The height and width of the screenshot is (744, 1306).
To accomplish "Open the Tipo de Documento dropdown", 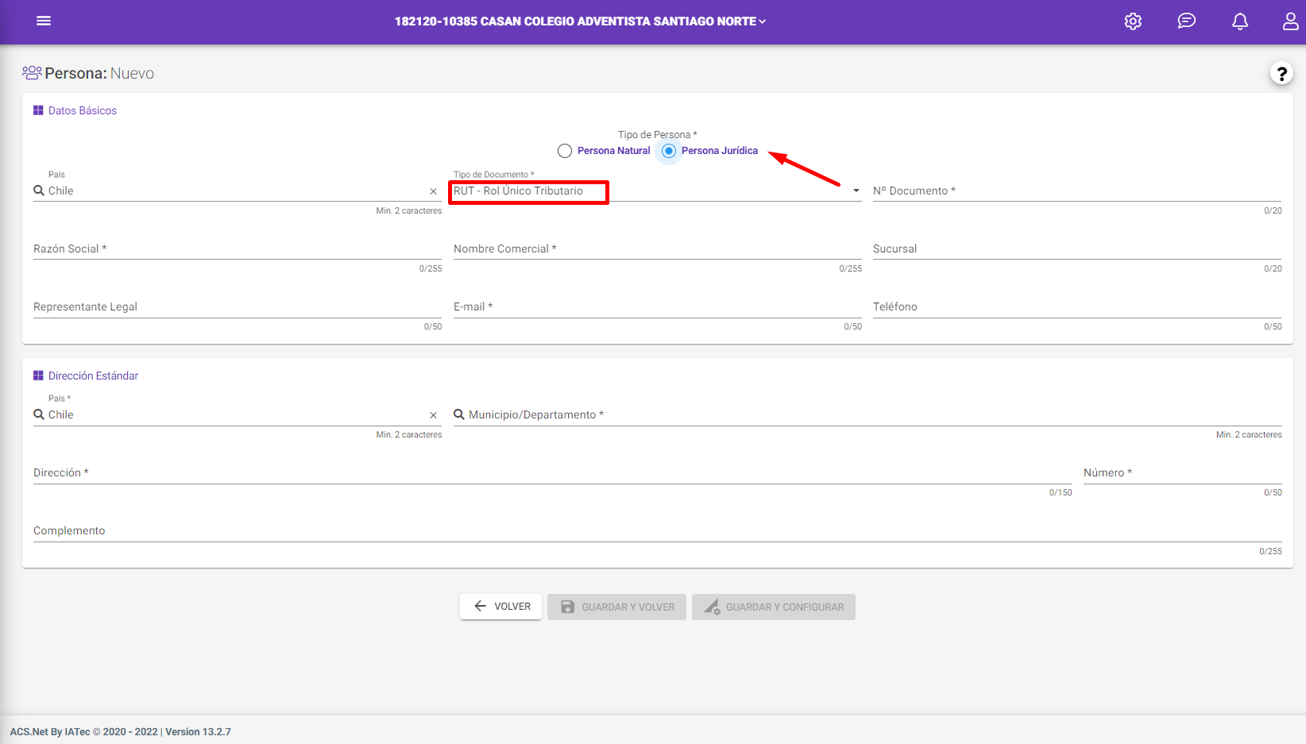I will (x=658, y=191).
